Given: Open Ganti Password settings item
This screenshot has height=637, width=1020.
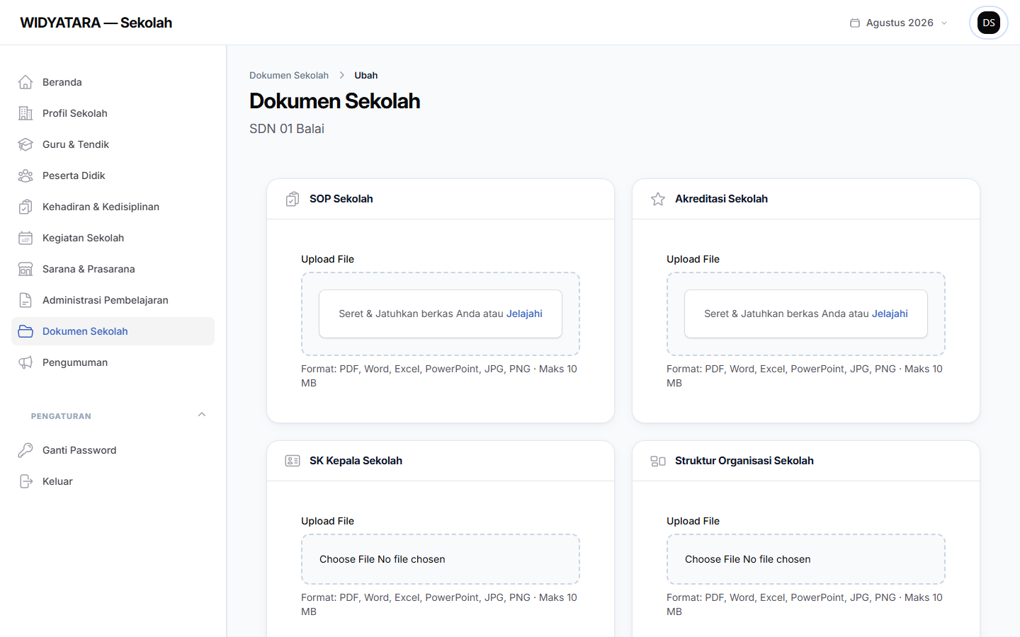Looking at the screenshot, I should click(x=113, y=450).
